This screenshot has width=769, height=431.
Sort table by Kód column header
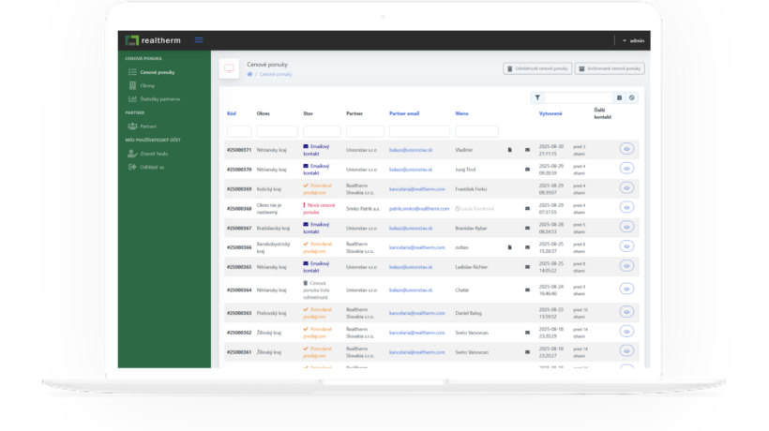(x=232, y=113)
